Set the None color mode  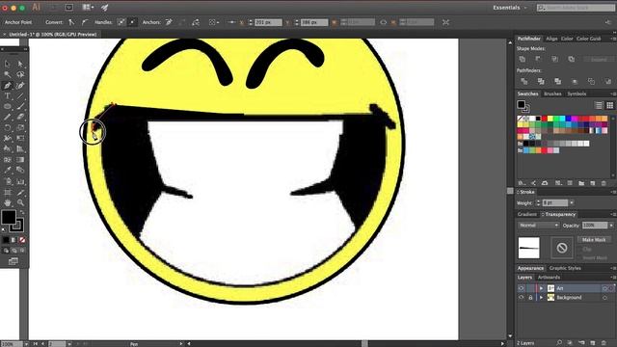(x=22, y=240)
